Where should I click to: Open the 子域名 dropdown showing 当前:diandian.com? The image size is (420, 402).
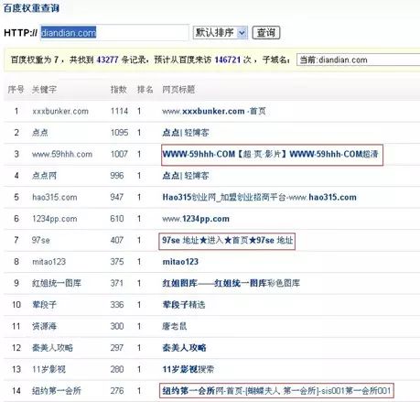359,60
